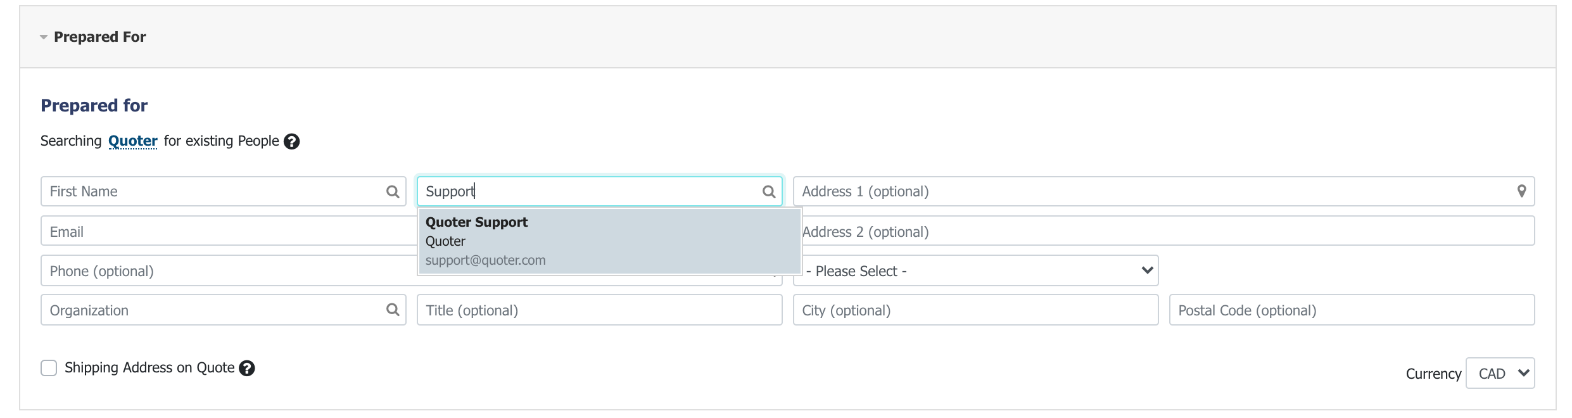Image resolution: width=1572 pixels, height=418 pixels.
Task: Open help icon beside existing People
Action: click(291, 141)
